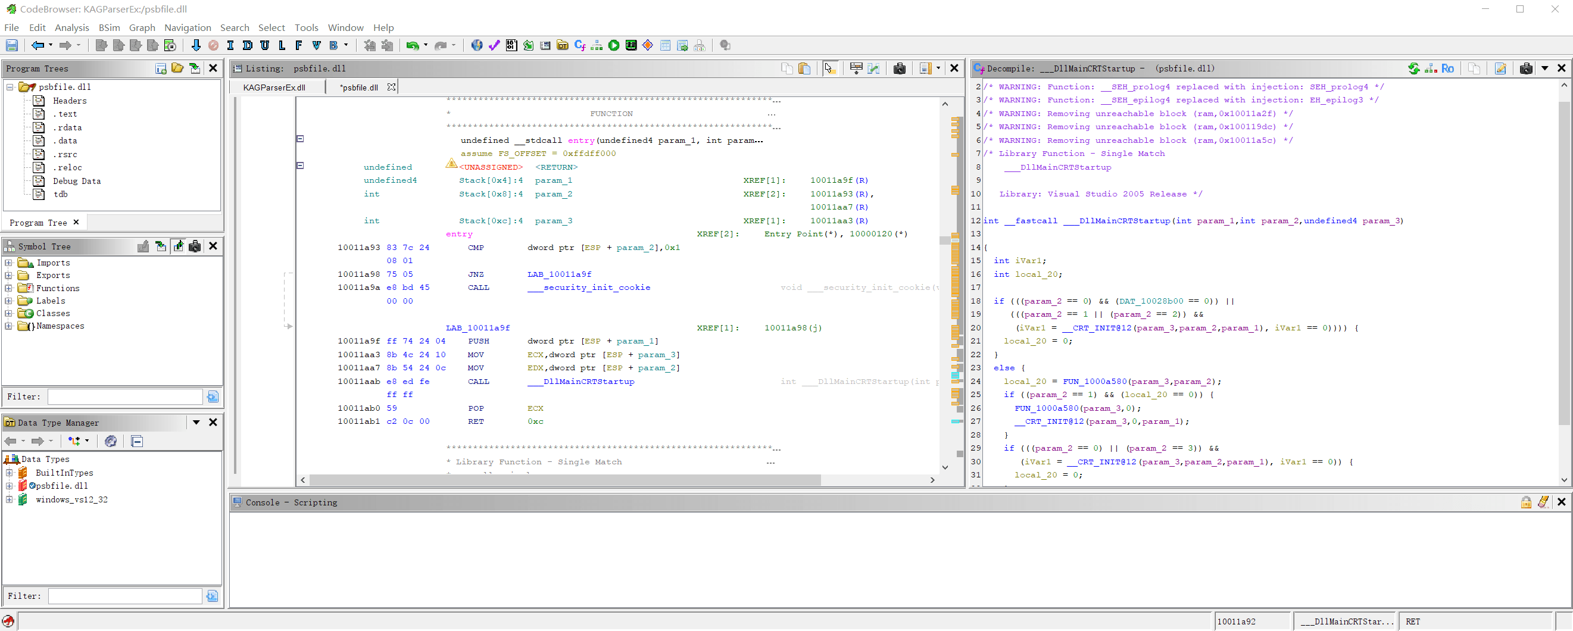Click the orange diamond toolbar icon
The image size is (1573, 631).
click(648, 45)
